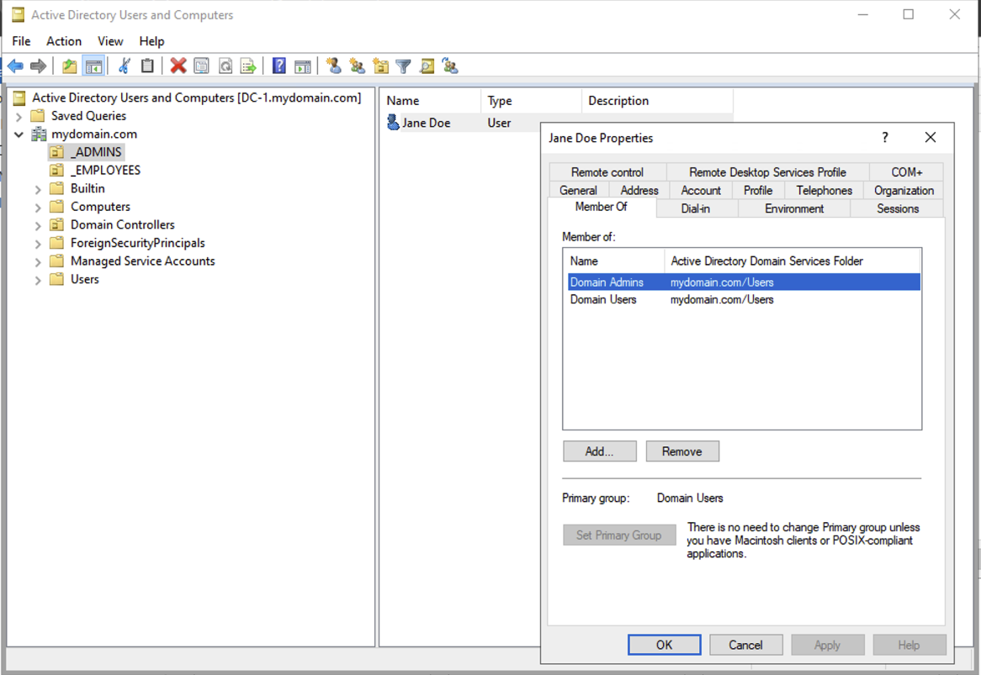Click the red Delete X icon
981x675 pixels.
pyautogui.click(x=178, y=66)
